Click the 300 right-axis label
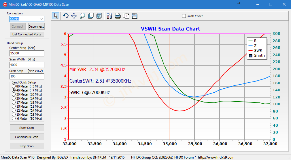 coord(276,34)
